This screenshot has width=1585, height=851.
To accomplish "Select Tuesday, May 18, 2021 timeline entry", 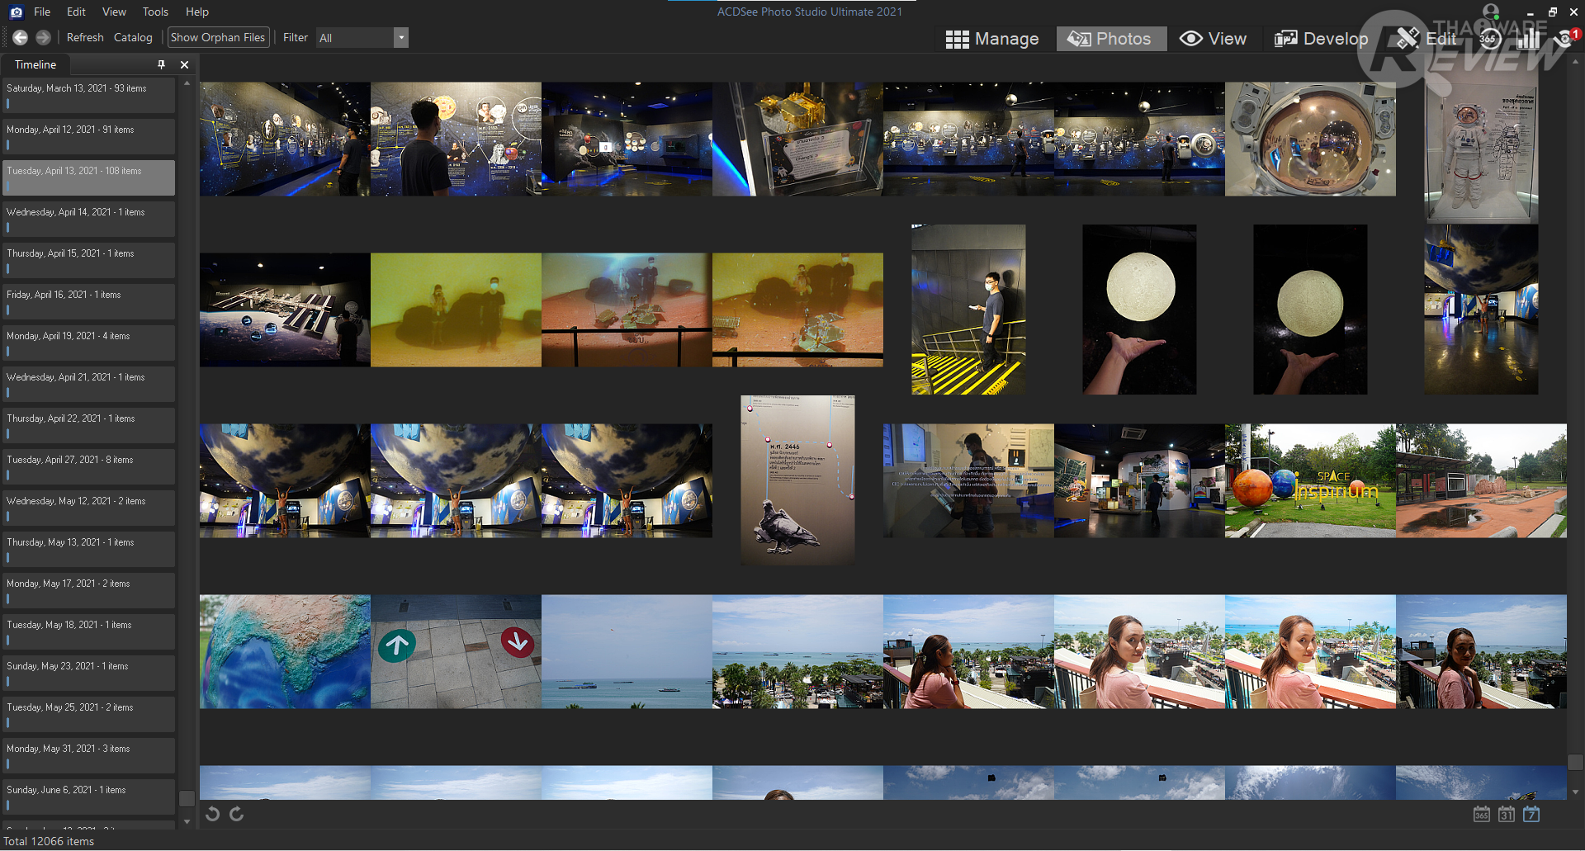I will pos(89,631).
